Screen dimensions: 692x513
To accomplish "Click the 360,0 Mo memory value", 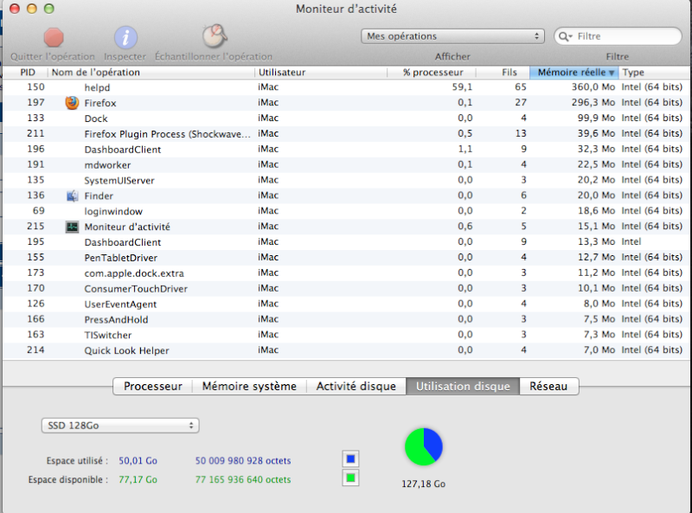I will coord(593,87).
